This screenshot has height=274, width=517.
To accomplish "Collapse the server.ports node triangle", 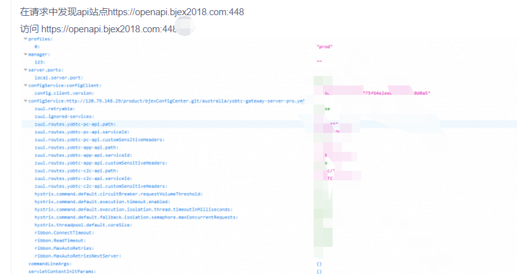I will tap(25, 70).
